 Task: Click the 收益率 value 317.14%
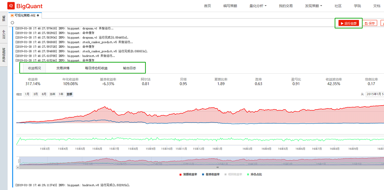(33, 84)
